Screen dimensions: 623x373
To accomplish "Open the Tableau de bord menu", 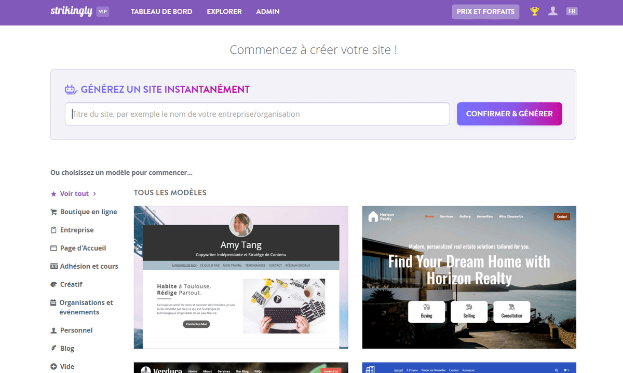I will (x=161, y=11).
